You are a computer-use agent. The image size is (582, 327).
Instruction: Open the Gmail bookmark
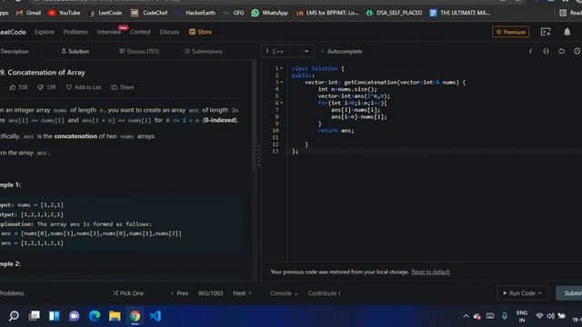click(28, 13)
